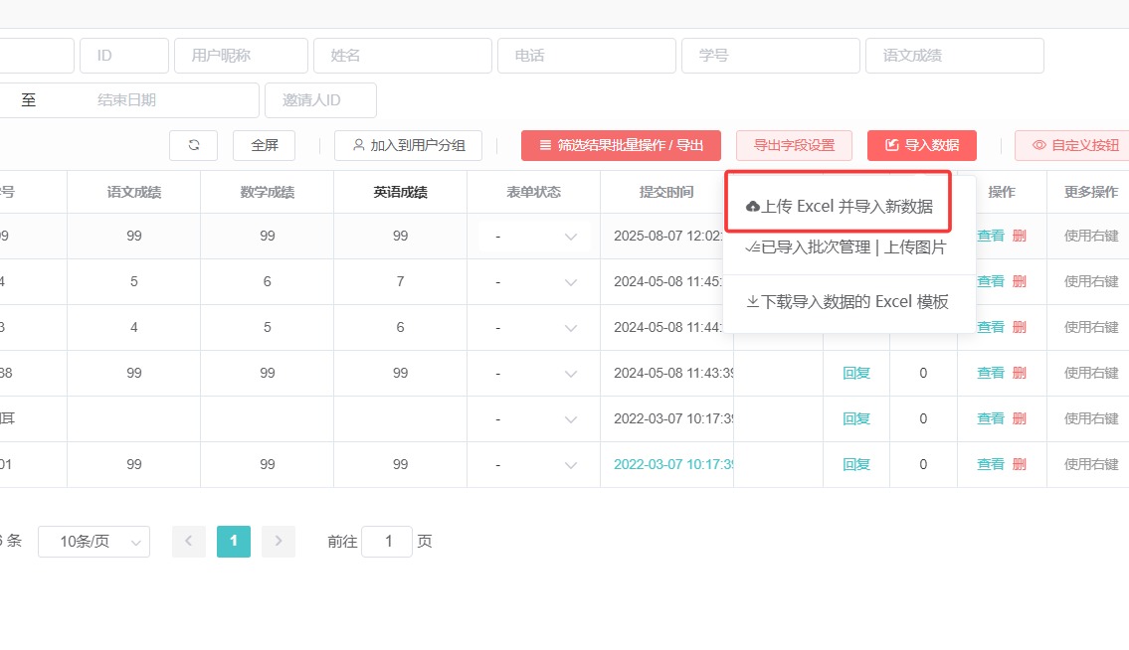The height and width of the screenshot is (650, 1129).
Task: Click 查看 link in the first row
Action: [x=990, y=237]
